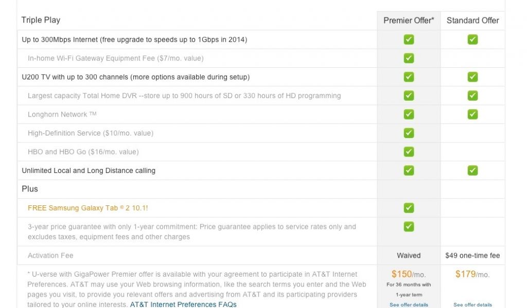Image resolution: width=527 pixels, height=308 pixels.
Task: Click Standard checkmark for 300Mbps Internet row
Action: point(472,40)
